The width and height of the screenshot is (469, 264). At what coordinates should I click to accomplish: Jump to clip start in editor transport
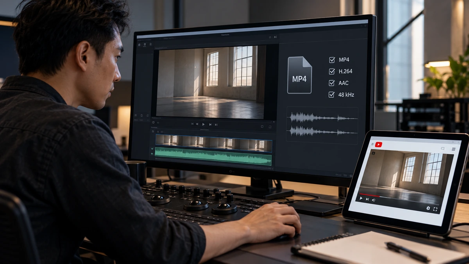192,124
